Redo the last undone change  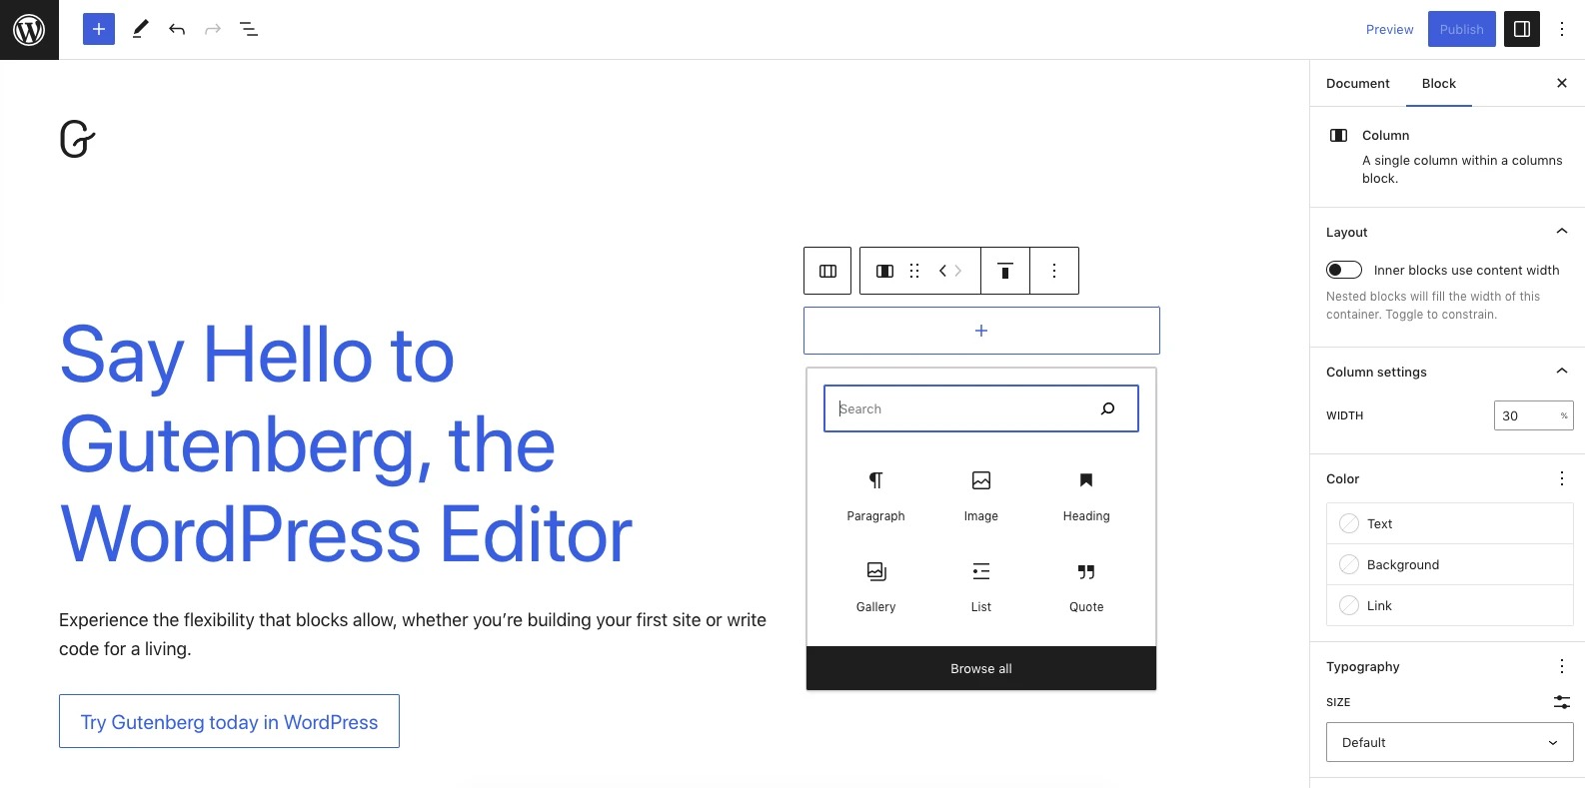tap(213, 29)
